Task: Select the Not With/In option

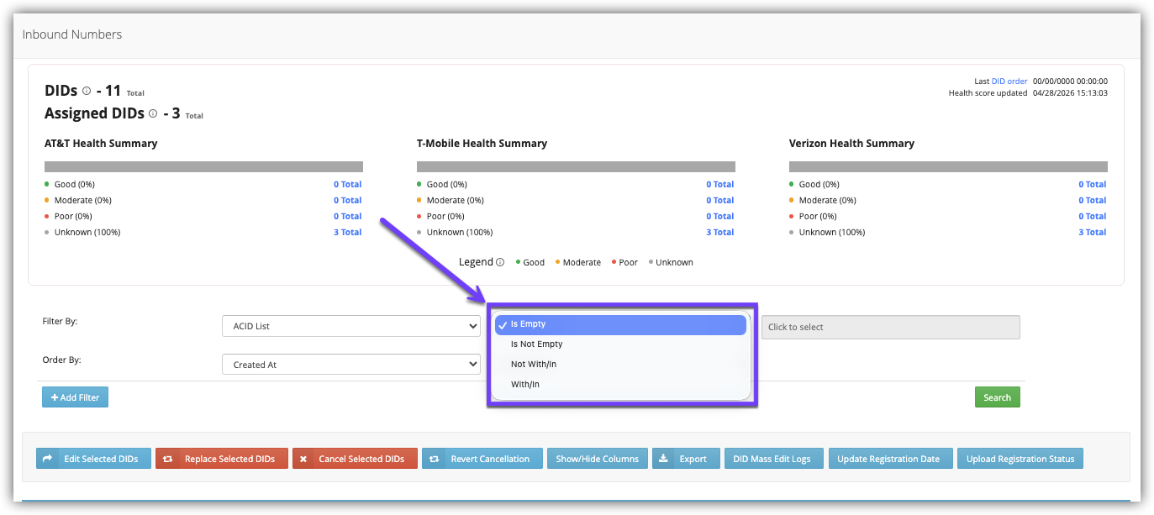Action: 534,365
